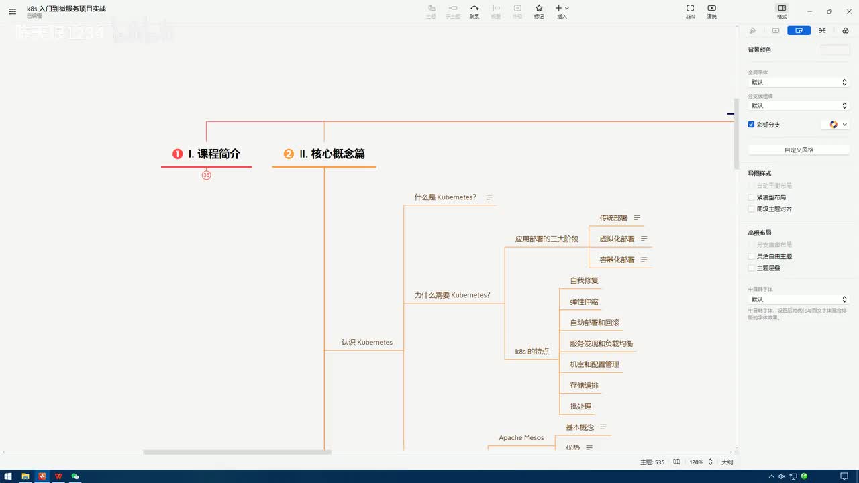The width and height of the screenshot is (859, 483).
Task: Click the 大纲 outline button
Action: [x=727, y=462]
